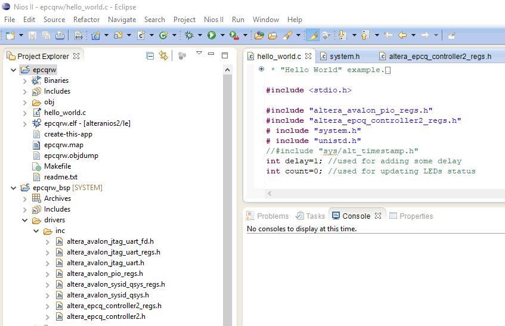
Task: Toggle Link with Editor in Project Explorer
Action: click(163, 55)
